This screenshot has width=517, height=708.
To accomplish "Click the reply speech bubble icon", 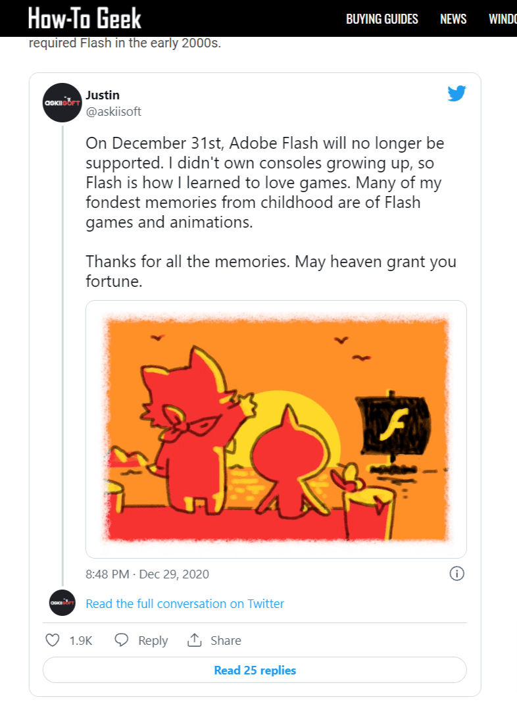I will tap(122, 640).
